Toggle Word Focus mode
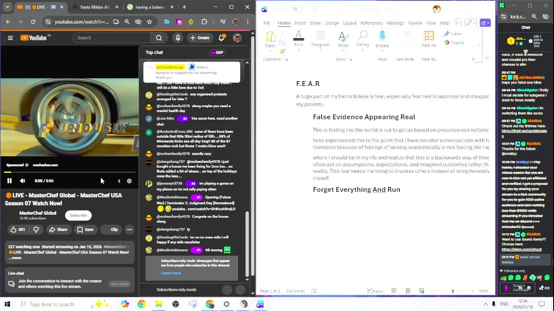 tap(375, 291)
